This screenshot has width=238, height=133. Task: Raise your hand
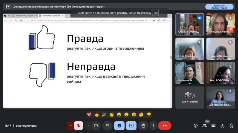tap(143, 125)
